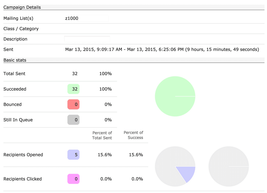Click the Total Sent count of 32

click(75, 74)
